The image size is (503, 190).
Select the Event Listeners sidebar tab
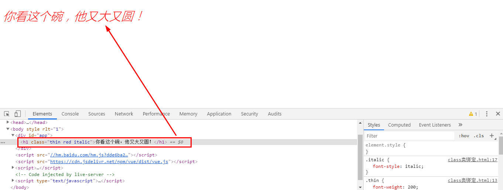point(435,125)
